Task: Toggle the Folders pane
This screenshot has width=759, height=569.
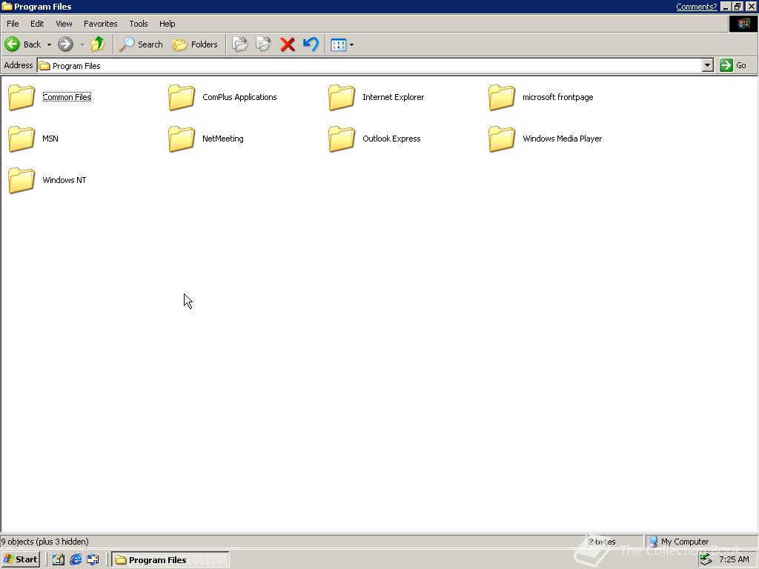Action: 195,44
